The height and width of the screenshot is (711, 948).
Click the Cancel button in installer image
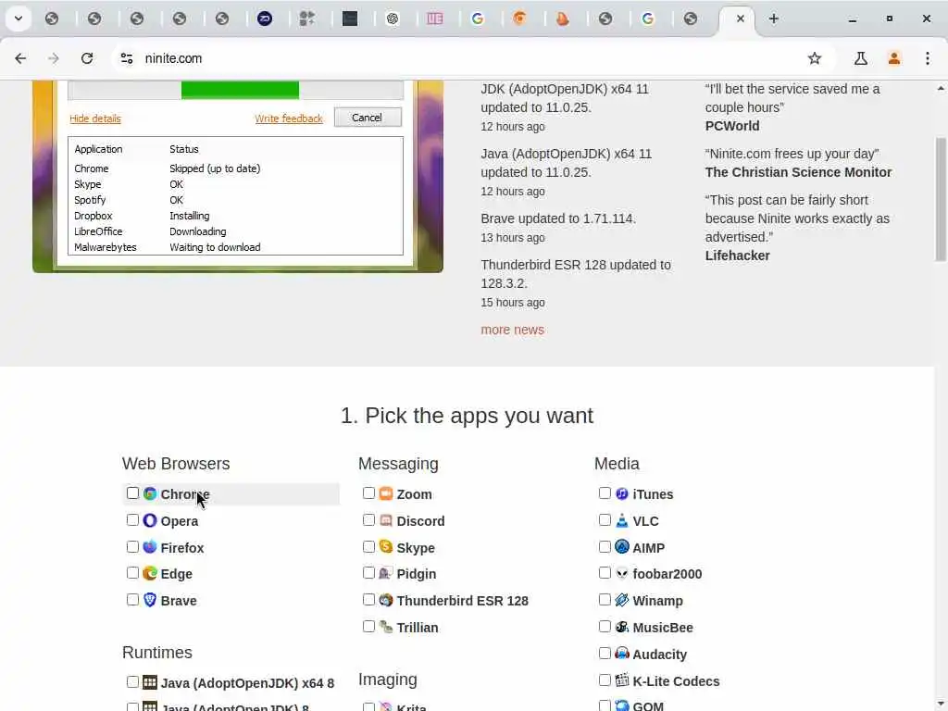pyautogui.click(x=368, y=118)
